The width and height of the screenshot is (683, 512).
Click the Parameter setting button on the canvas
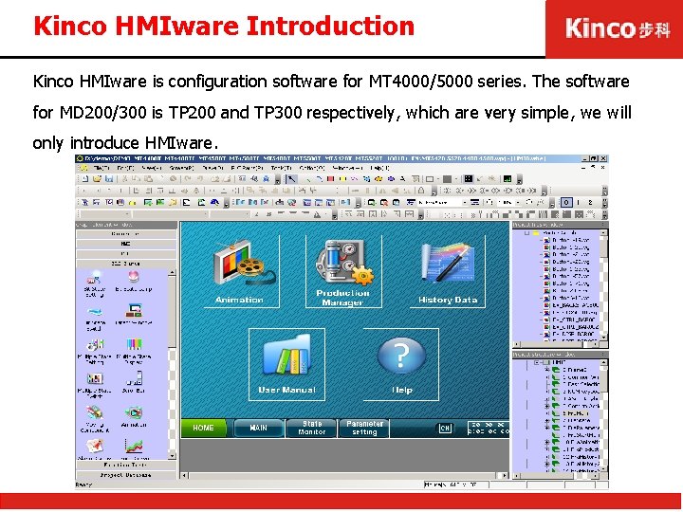[364, 428]
